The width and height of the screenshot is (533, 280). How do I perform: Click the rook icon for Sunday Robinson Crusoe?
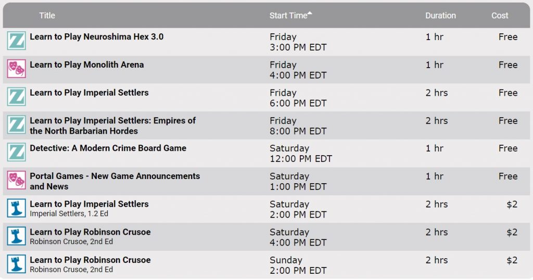(x=16, y=264)
